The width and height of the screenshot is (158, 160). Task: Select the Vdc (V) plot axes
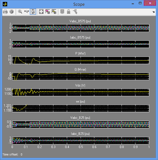click(x=81, y=92)
